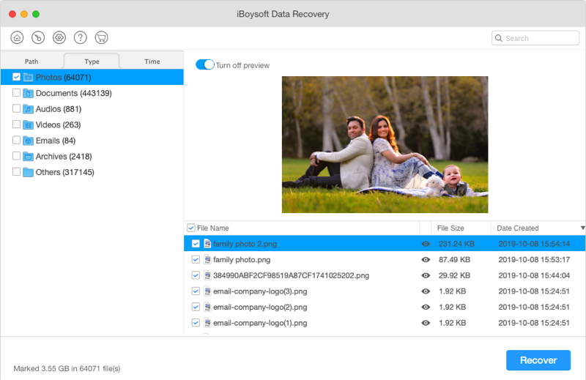This screenshot has height=380, width=586.
Task: Open the license key activation icon
Action: pos(38,37)
